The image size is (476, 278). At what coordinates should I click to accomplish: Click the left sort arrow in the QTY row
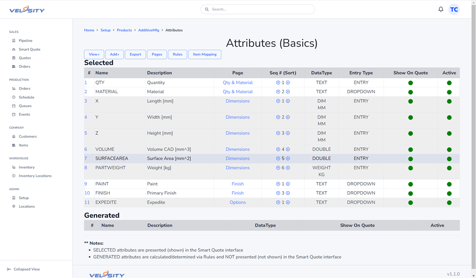point(278,82)
